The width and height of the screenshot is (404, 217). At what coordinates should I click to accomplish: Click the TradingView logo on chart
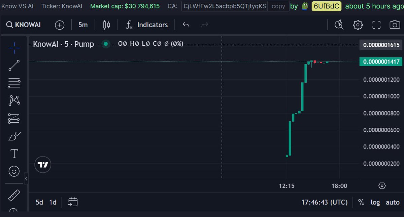click(x=43, y=165)
